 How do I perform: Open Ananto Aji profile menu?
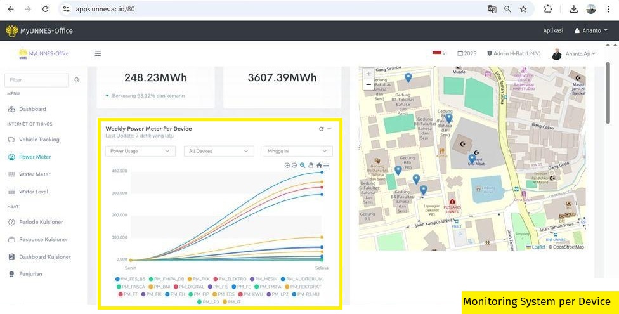pos(574,54)
